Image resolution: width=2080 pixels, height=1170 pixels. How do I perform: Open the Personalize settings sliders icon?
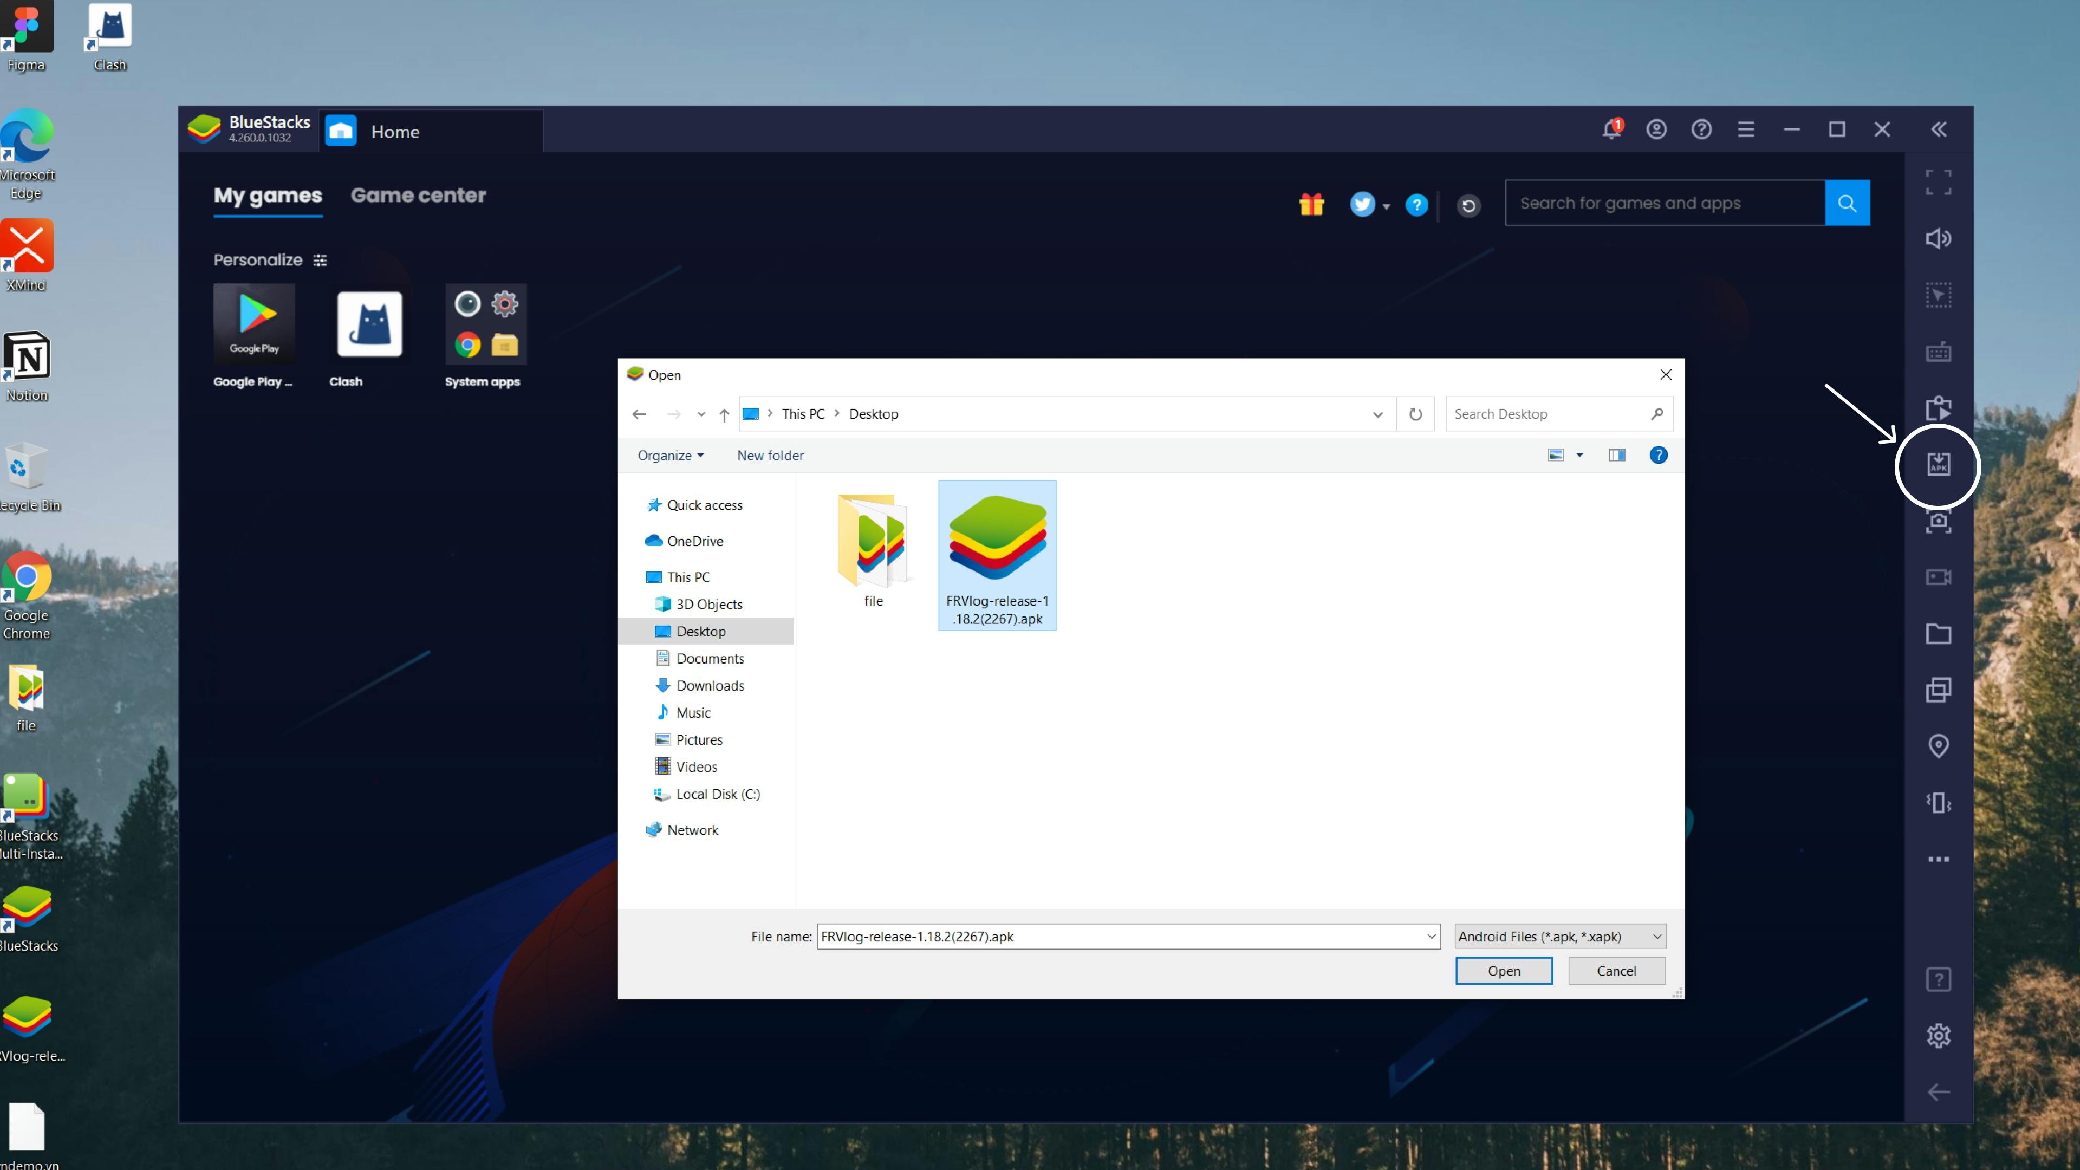pyautogui.click(x=320, y=260)
